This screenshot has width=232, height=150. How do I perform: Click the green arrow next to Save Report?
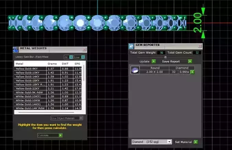(190, 61)
